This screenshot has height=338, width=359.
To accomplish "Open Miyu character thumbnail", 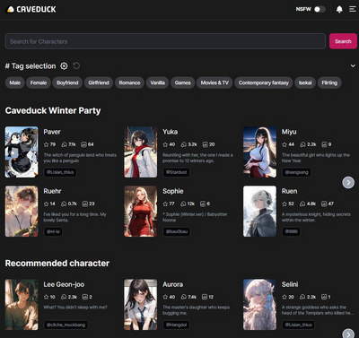I will pyautogui.click(x=259, y=152).
